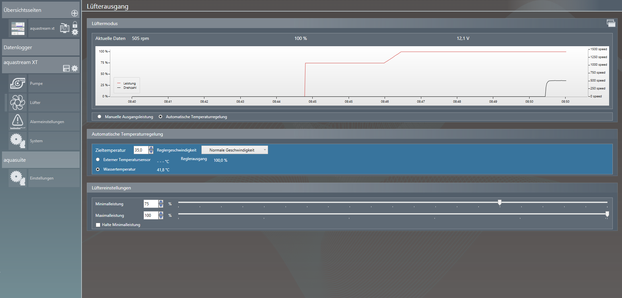Click the chart window icon in Lüftermodus header
622x298 pixels.
[x=611, y=23]
